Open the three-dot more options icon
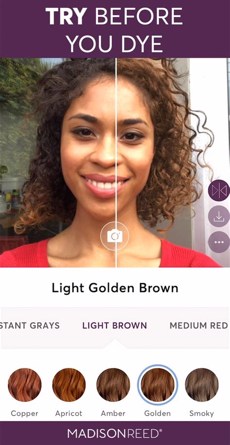 (219, 242)
